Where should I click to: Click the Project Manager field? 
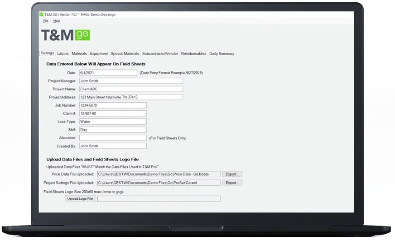click(x=131, y=81)
